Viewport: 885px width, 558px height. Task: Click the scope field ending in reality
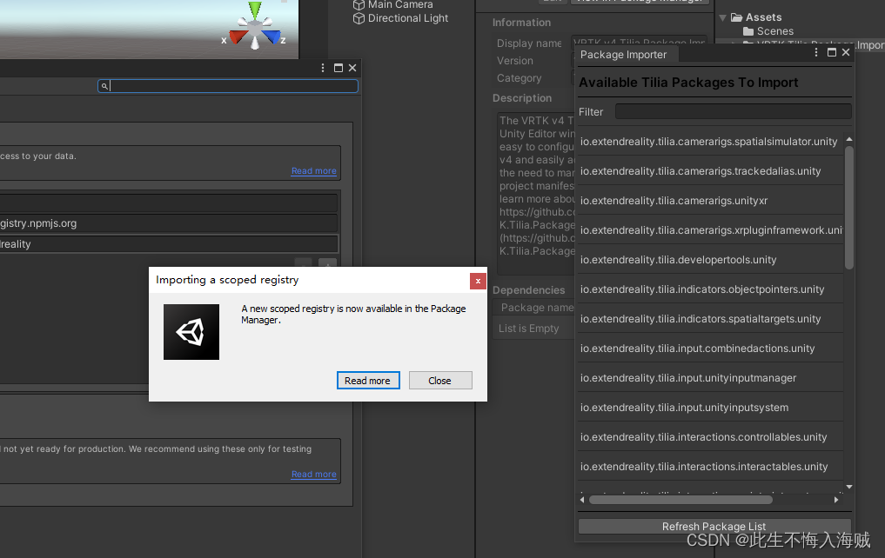[168, 244]
